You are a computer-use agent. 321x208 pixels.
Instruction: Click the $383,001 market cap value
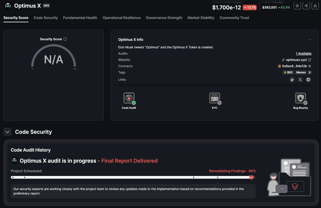(269, 8)
